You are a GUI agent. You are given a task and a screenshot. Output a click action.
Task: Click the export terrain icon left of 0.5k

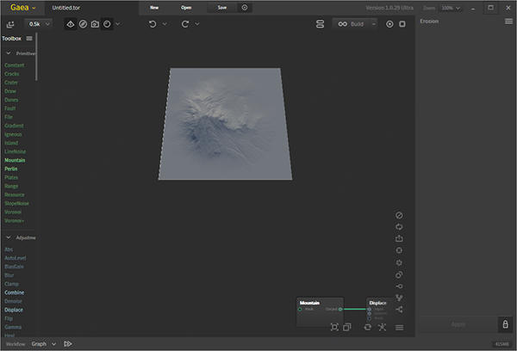(x=10, y=24)
